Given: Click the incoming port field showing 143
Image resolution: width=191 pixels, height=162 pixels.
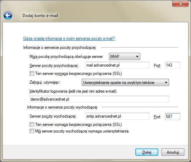Looking at the screenshot, I should 173,65.
